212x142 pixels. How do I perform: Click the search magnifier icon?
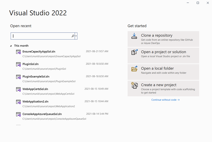(73, 36)
